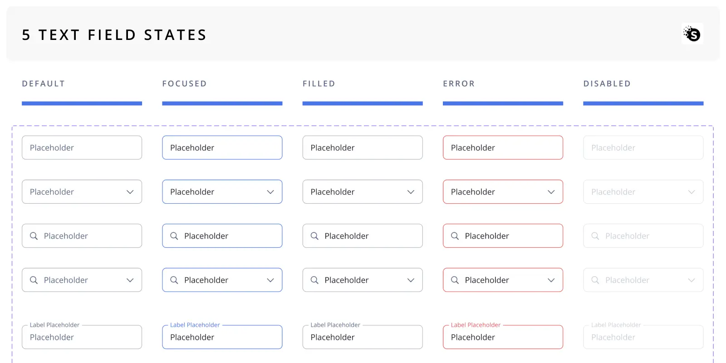Viewport: 726px width, 363px height.
Task: Click the S logo icon in header
Action: [x=692, y=34]
